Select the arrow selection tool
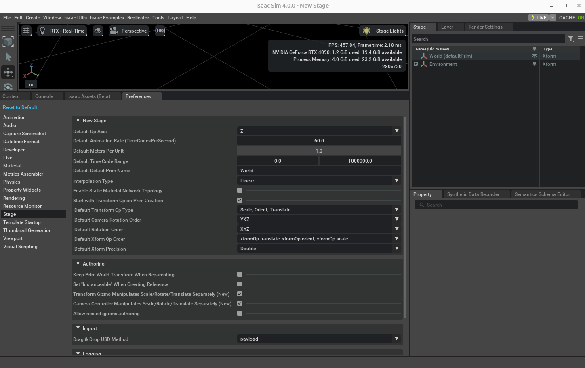 click(8, 57)
